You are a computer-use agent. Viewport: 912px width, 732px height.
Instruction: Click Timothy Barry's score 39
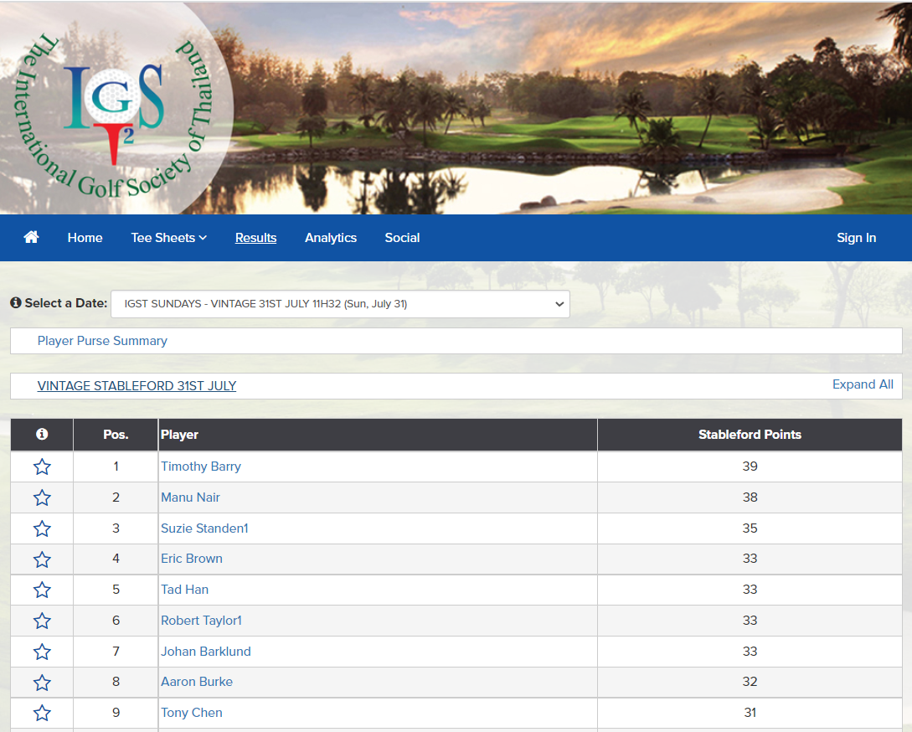pyautogui.click(x=750, y=466)
